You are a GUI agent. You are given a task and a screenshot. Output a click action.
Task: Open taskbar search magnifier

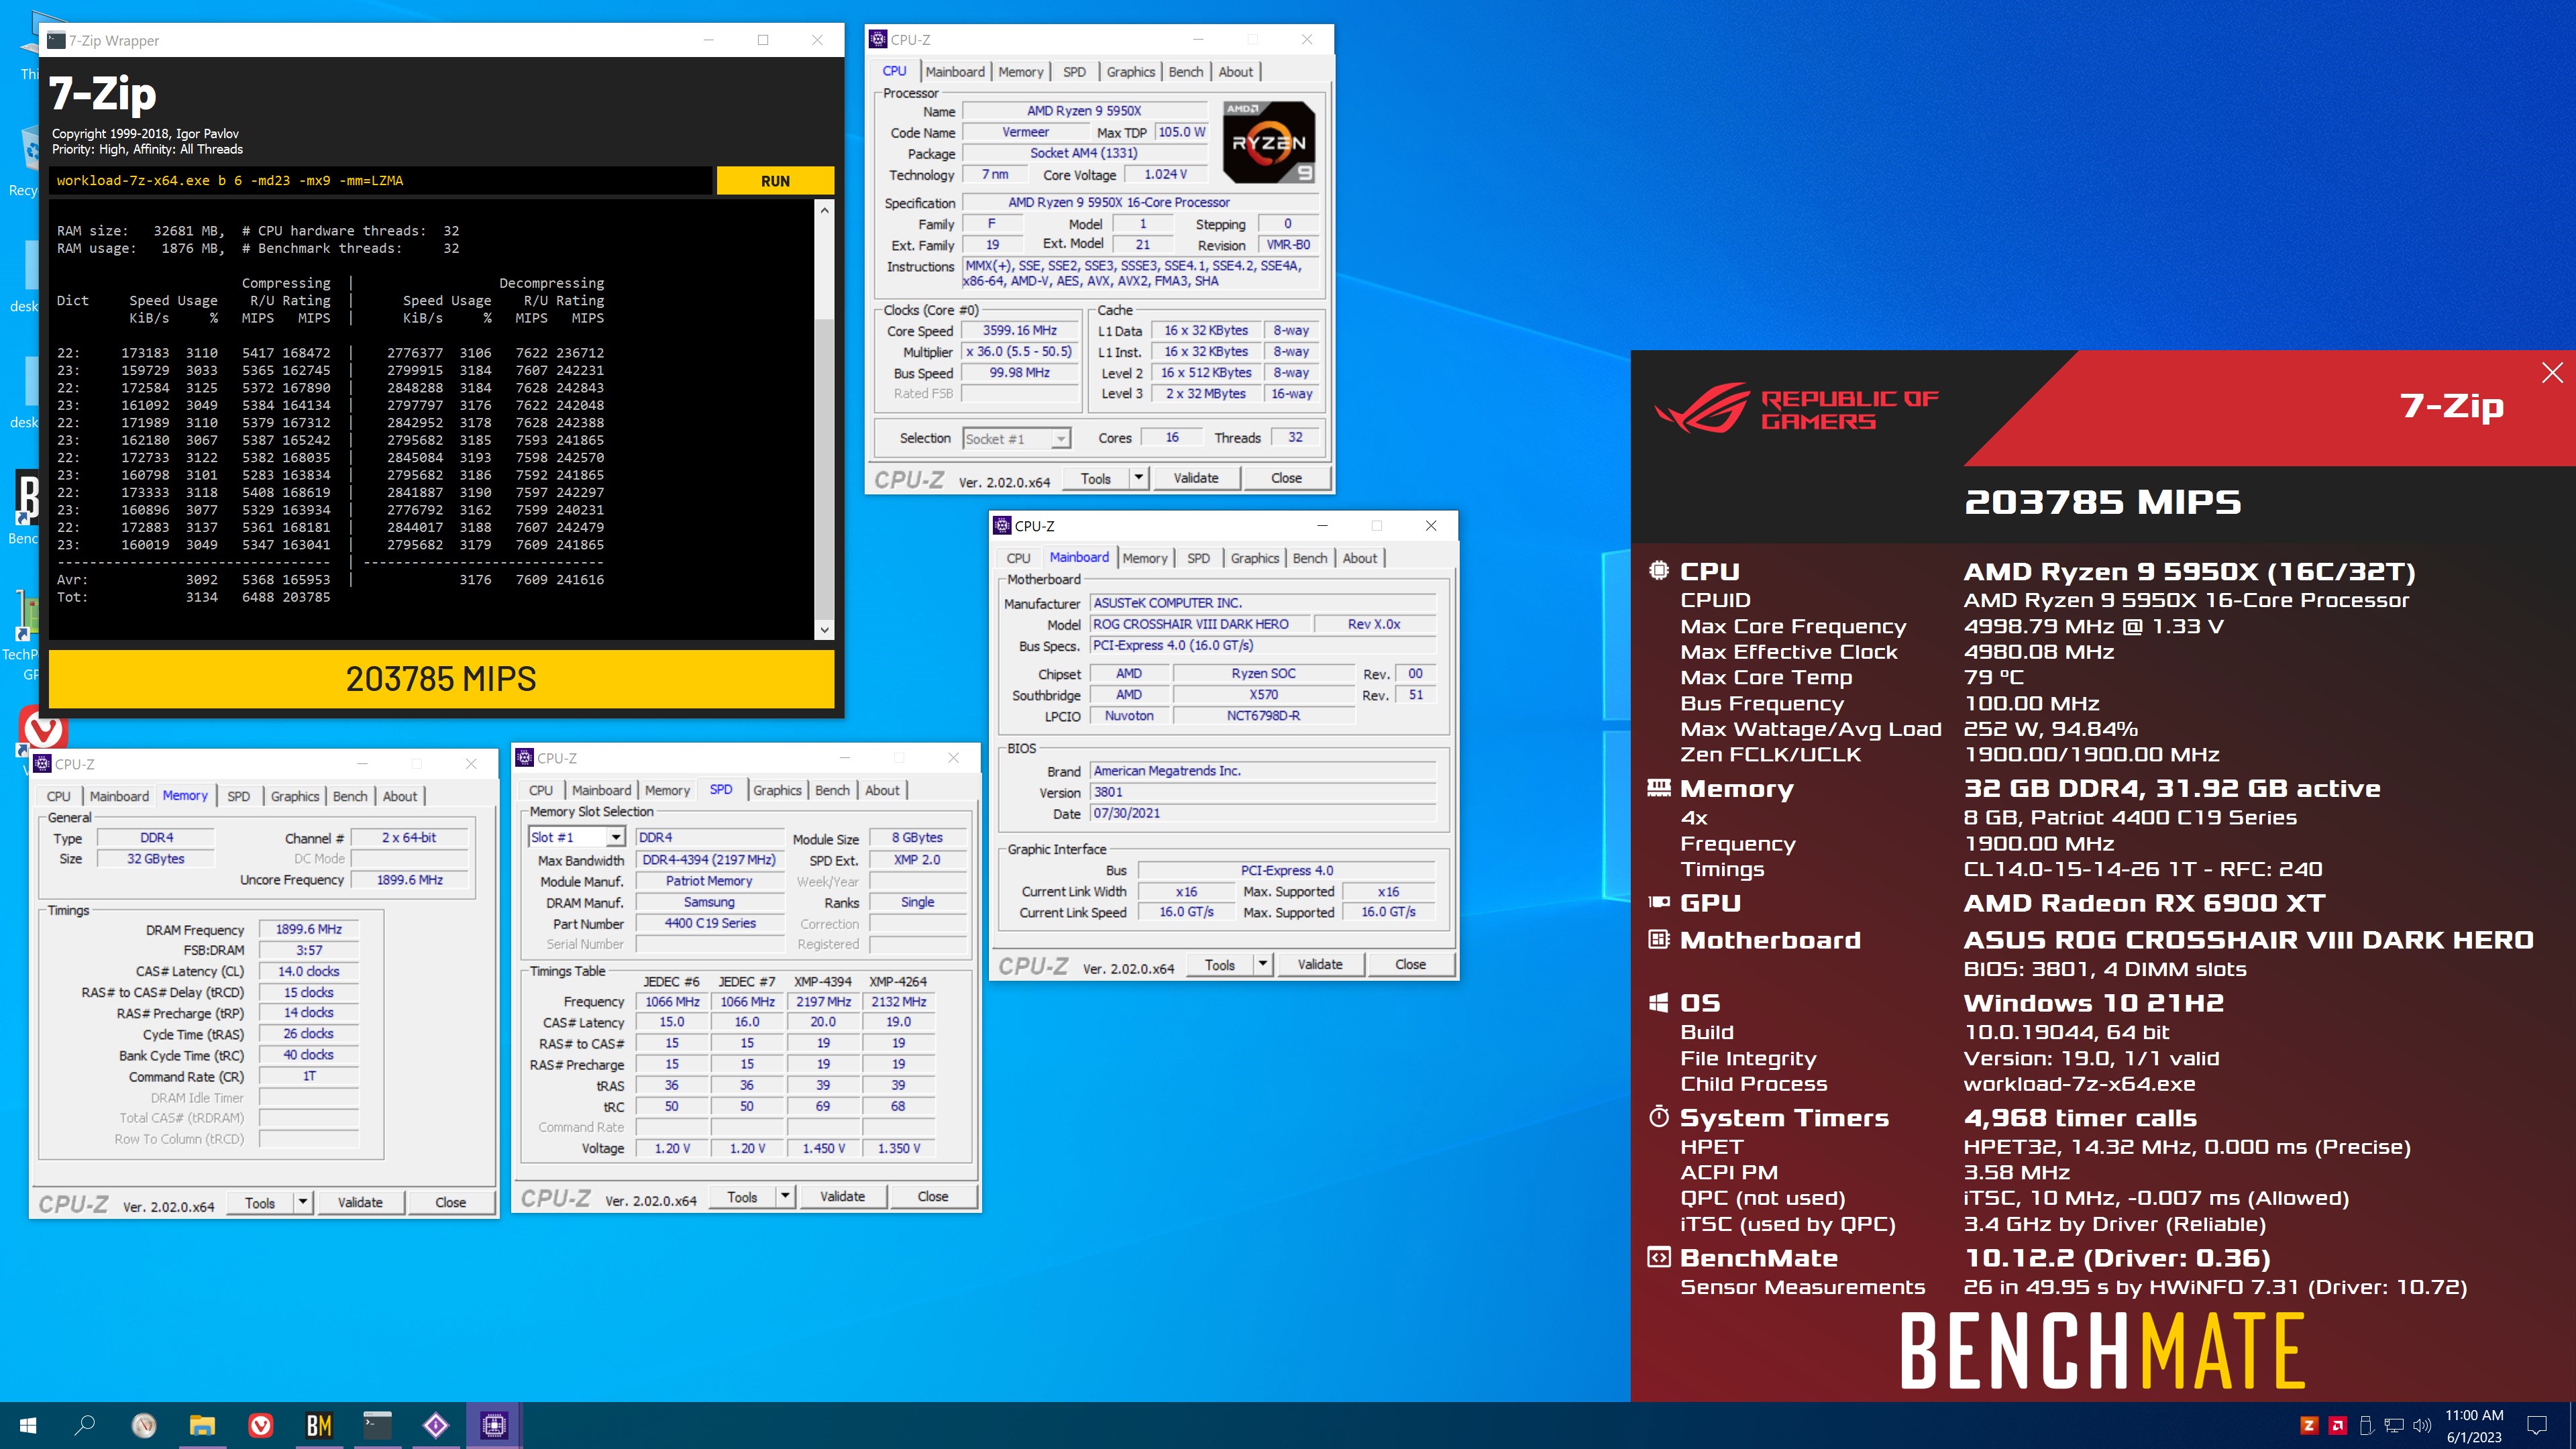(86, 1425)
